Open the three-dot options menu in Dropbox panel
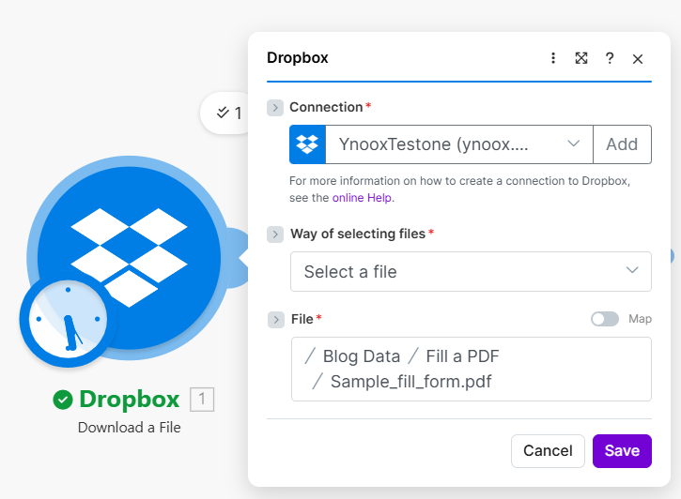Image resolution: width=681 pixels, height=499 pixels. coord(553,58)
